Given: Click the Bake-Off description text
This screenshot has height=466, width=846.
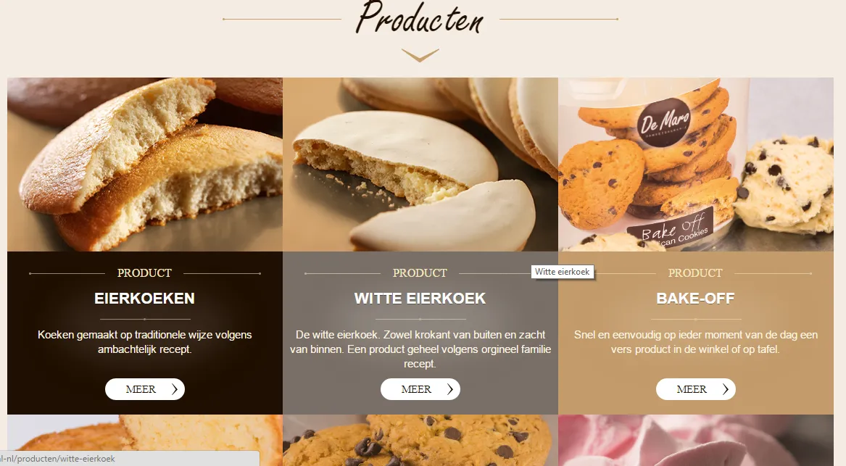Looking at the screenshot, I should click(695, 342).
